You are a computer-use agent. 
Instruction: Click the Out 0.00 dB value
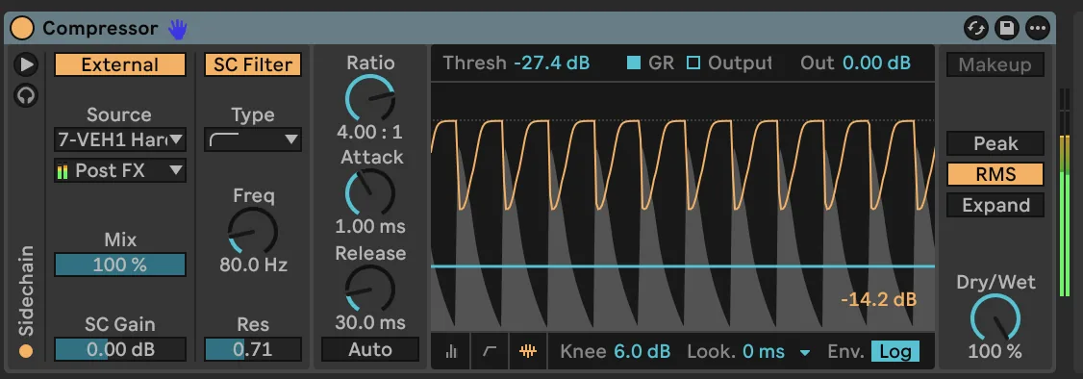(876, 63)
